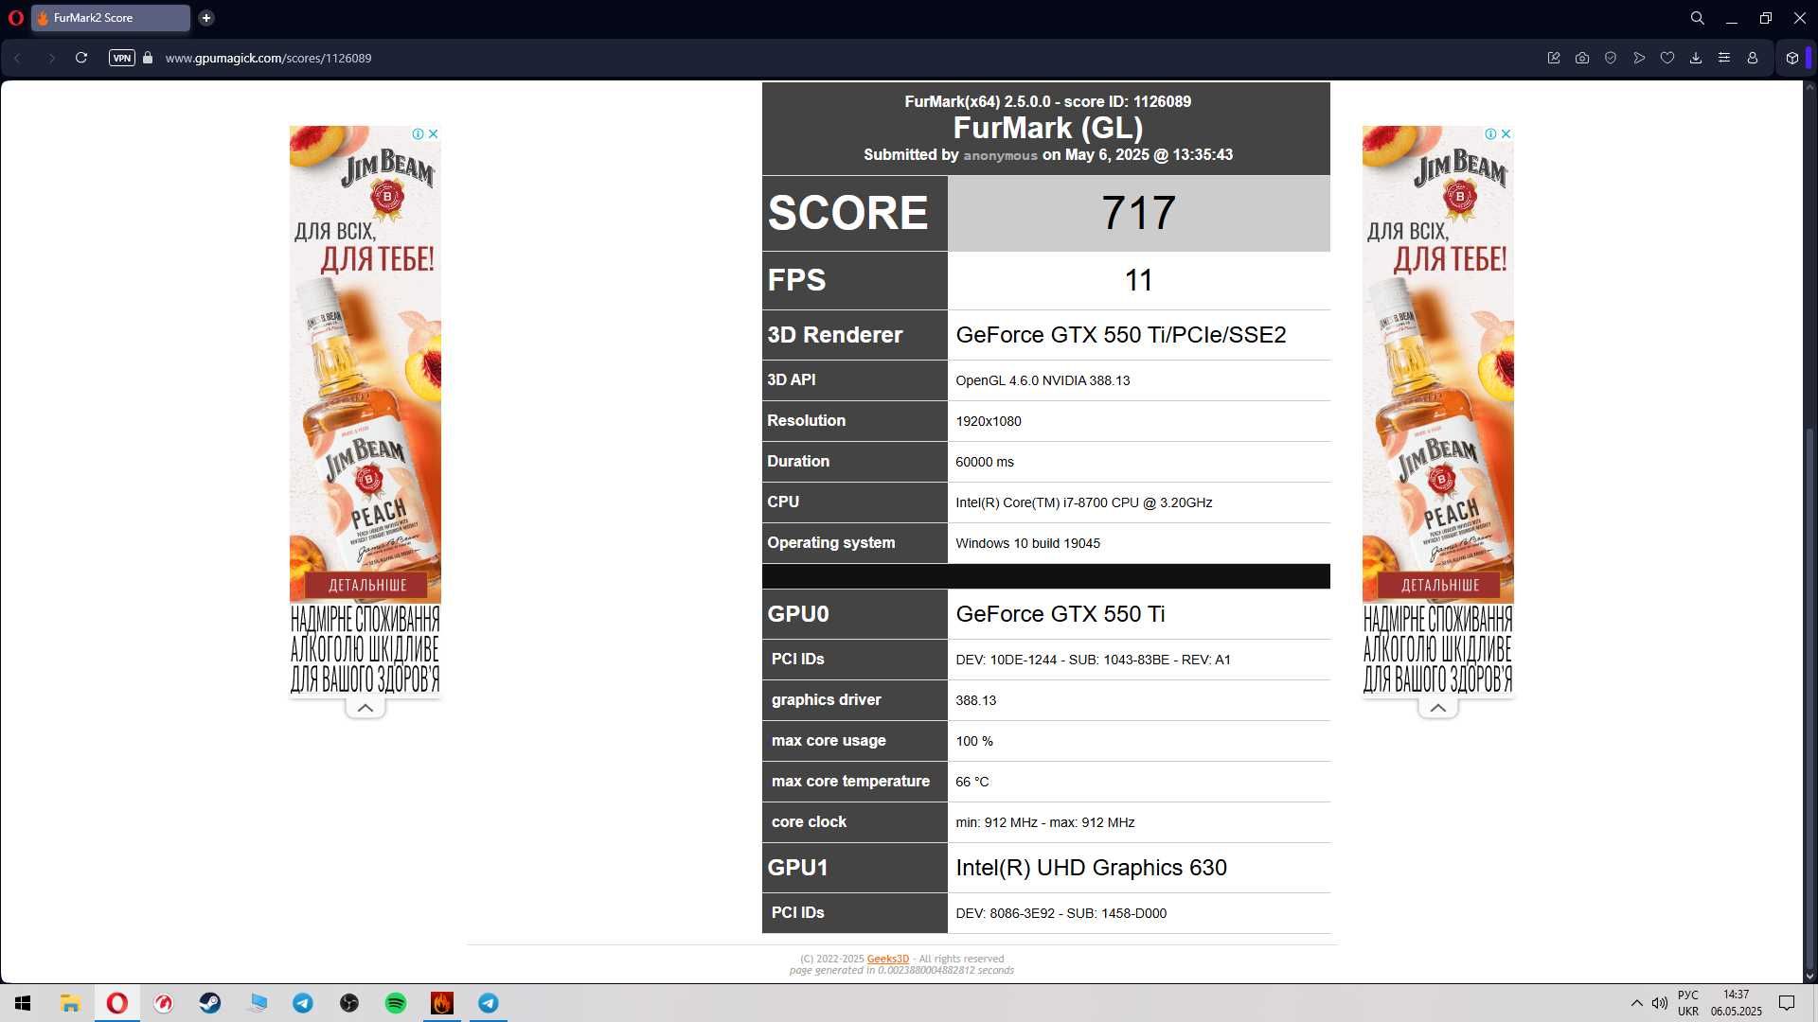Image resolution: width=1818 pixels, height=1022 pixels.
Task: Open the profile account icon
Action: (1753, 58)
